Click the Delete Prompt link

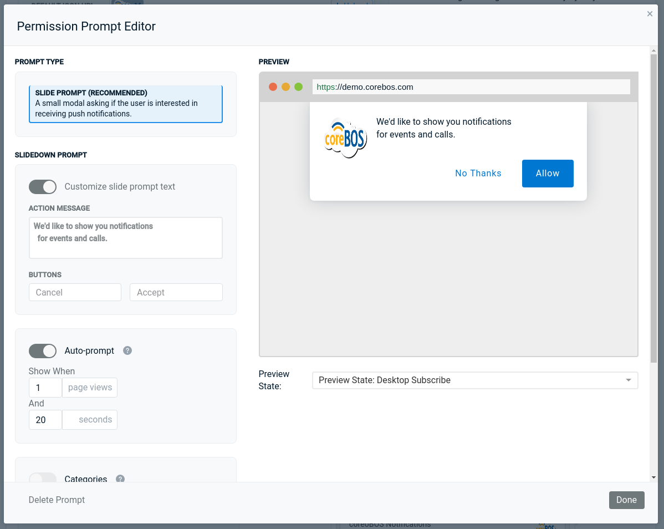click(x=57, y=500)
